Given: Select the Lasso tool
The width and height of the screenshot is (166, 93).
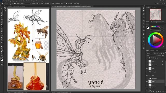Looking at the screenshot, I should pos(2,13).
